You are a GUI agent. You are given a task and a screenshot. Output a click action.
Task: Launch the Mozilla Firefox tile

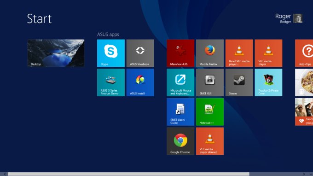[210, 53]
